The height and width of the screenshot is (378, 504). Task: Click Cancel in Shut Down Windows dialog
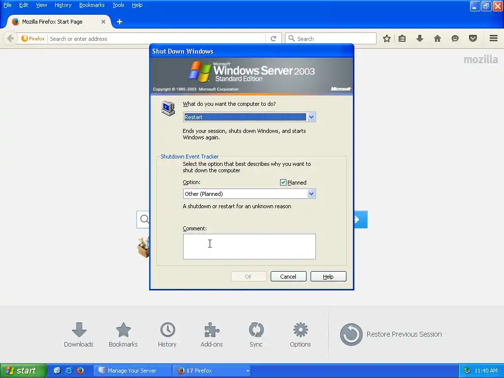pos(288,277)
